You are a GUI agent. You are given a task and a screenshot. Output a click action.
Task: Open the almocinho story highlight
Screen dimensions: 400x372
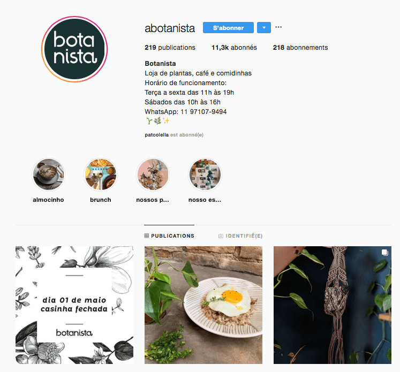pyautogui.click(x=48, y=174)
